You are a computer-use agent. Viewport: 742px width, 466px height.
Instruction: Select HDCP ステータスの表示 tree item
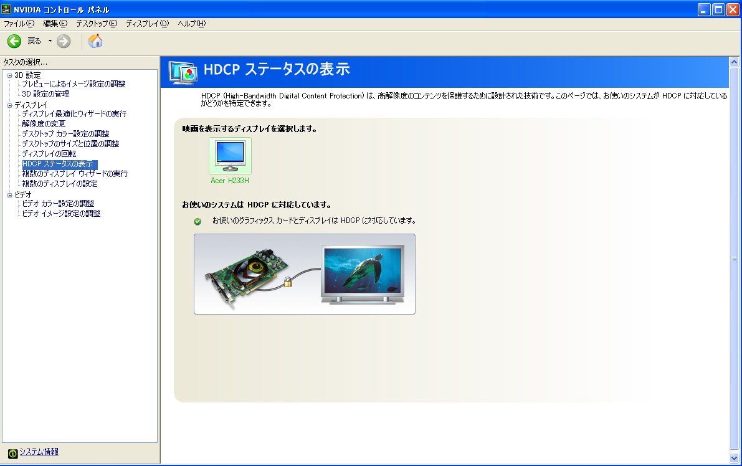(x=60, y=164)
